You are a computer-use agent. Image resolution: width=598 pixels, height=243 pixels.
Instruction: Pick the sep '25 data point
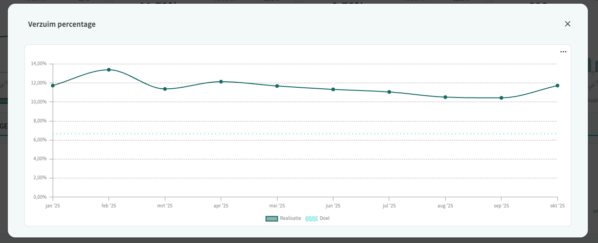click(501, 98)
